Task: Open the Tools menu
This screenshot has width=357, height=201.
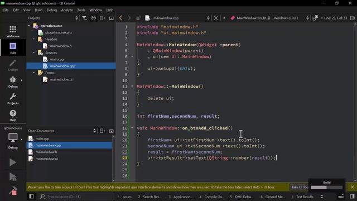Action: [81, 10]
